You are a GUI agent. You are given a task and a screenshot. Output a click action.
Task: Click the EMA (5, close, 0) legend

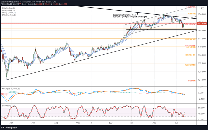[8, 8]
